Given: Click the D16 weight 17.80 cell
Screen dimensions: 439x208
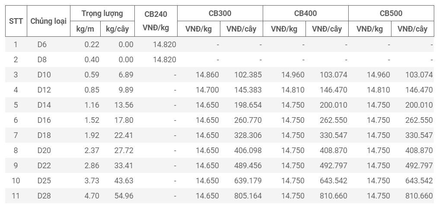Looking at the screenshot, I should [124, 120].
